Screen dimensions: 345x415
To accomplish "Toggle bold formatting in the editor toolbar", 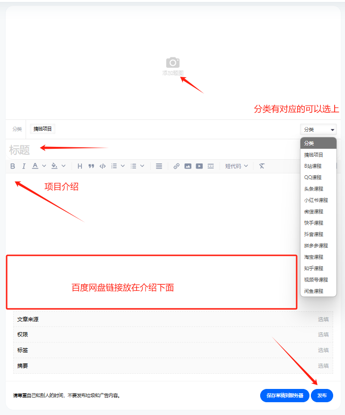I will click(13, 166).
